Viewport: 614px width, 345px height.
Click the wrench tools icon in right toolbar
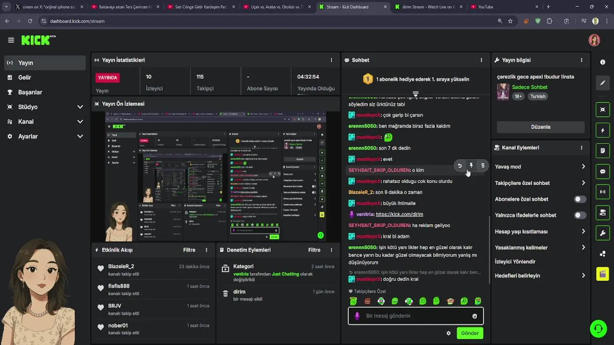[x=602, y=233]
